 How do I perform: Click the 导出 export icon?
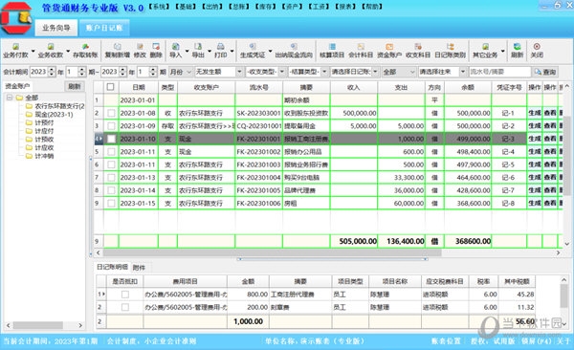(198, 51)
